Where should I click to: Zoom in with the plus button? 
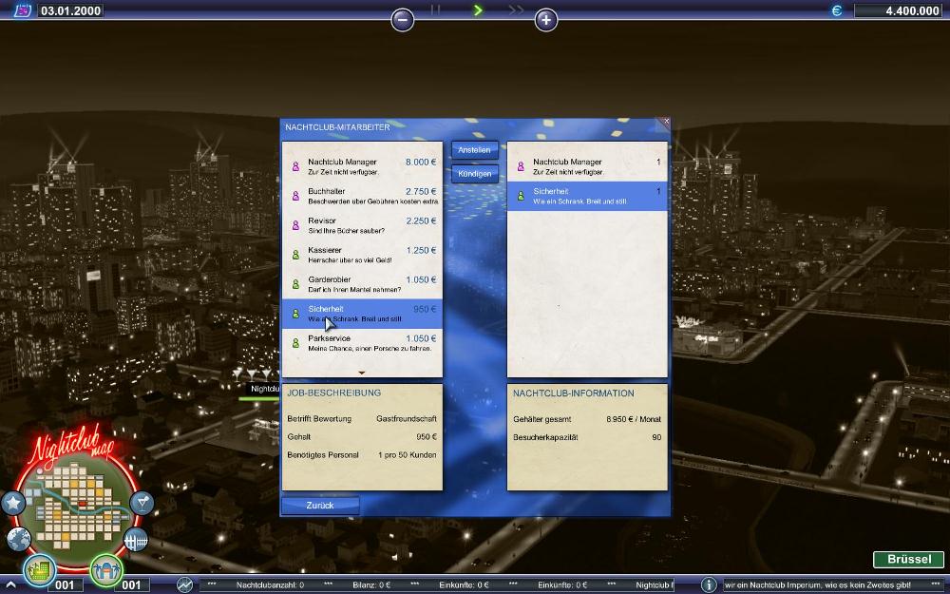tap(545, 19)
